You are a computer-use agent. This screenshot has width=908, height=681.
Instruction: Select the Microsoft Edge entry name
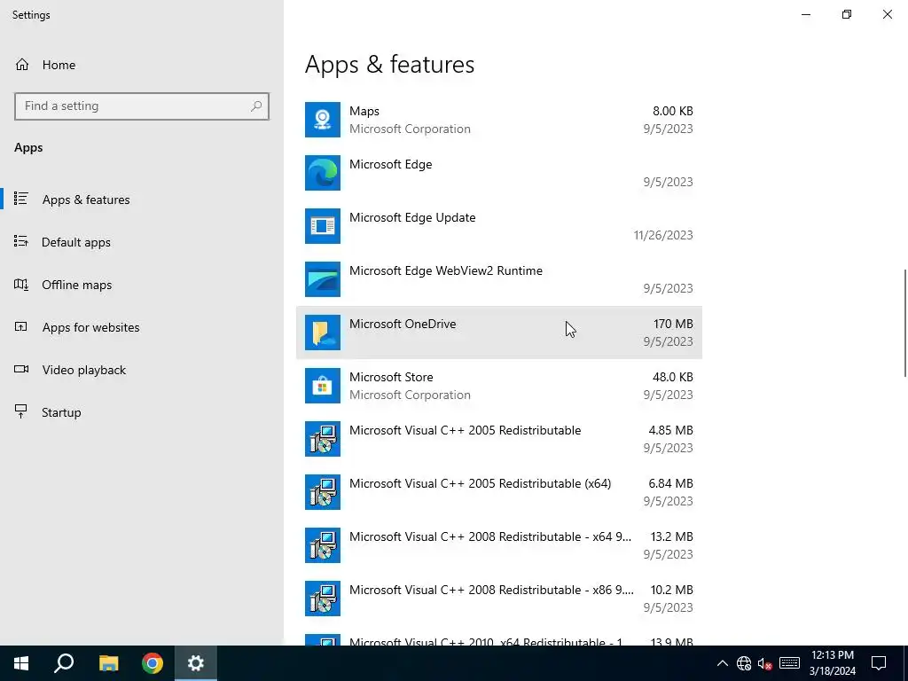(391, 164)
